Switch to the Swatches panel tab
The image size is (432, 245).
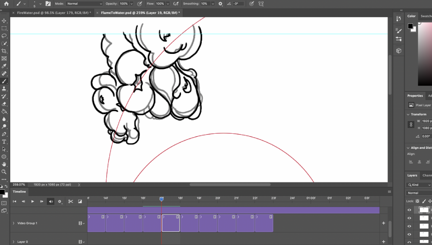click(426, 16)
